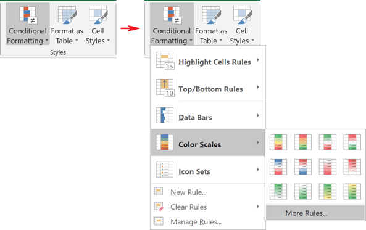Open the Icon Sets submenu

[208, 170]
